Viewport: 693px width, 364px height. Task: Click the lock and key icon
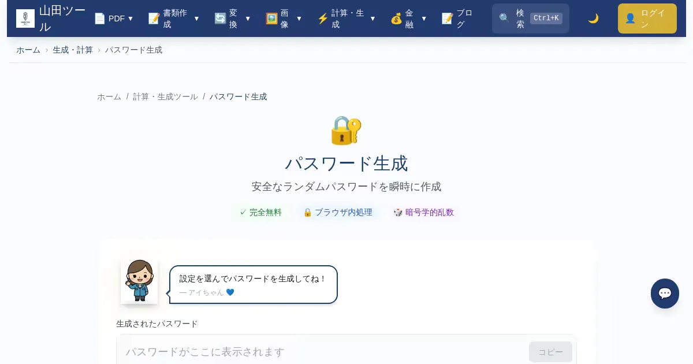346,130
